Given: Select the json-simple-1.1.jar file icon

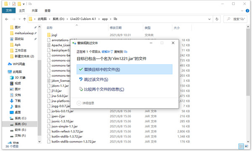Looking at the screenshot, I should pyautogui.click(x=49, y=126).
